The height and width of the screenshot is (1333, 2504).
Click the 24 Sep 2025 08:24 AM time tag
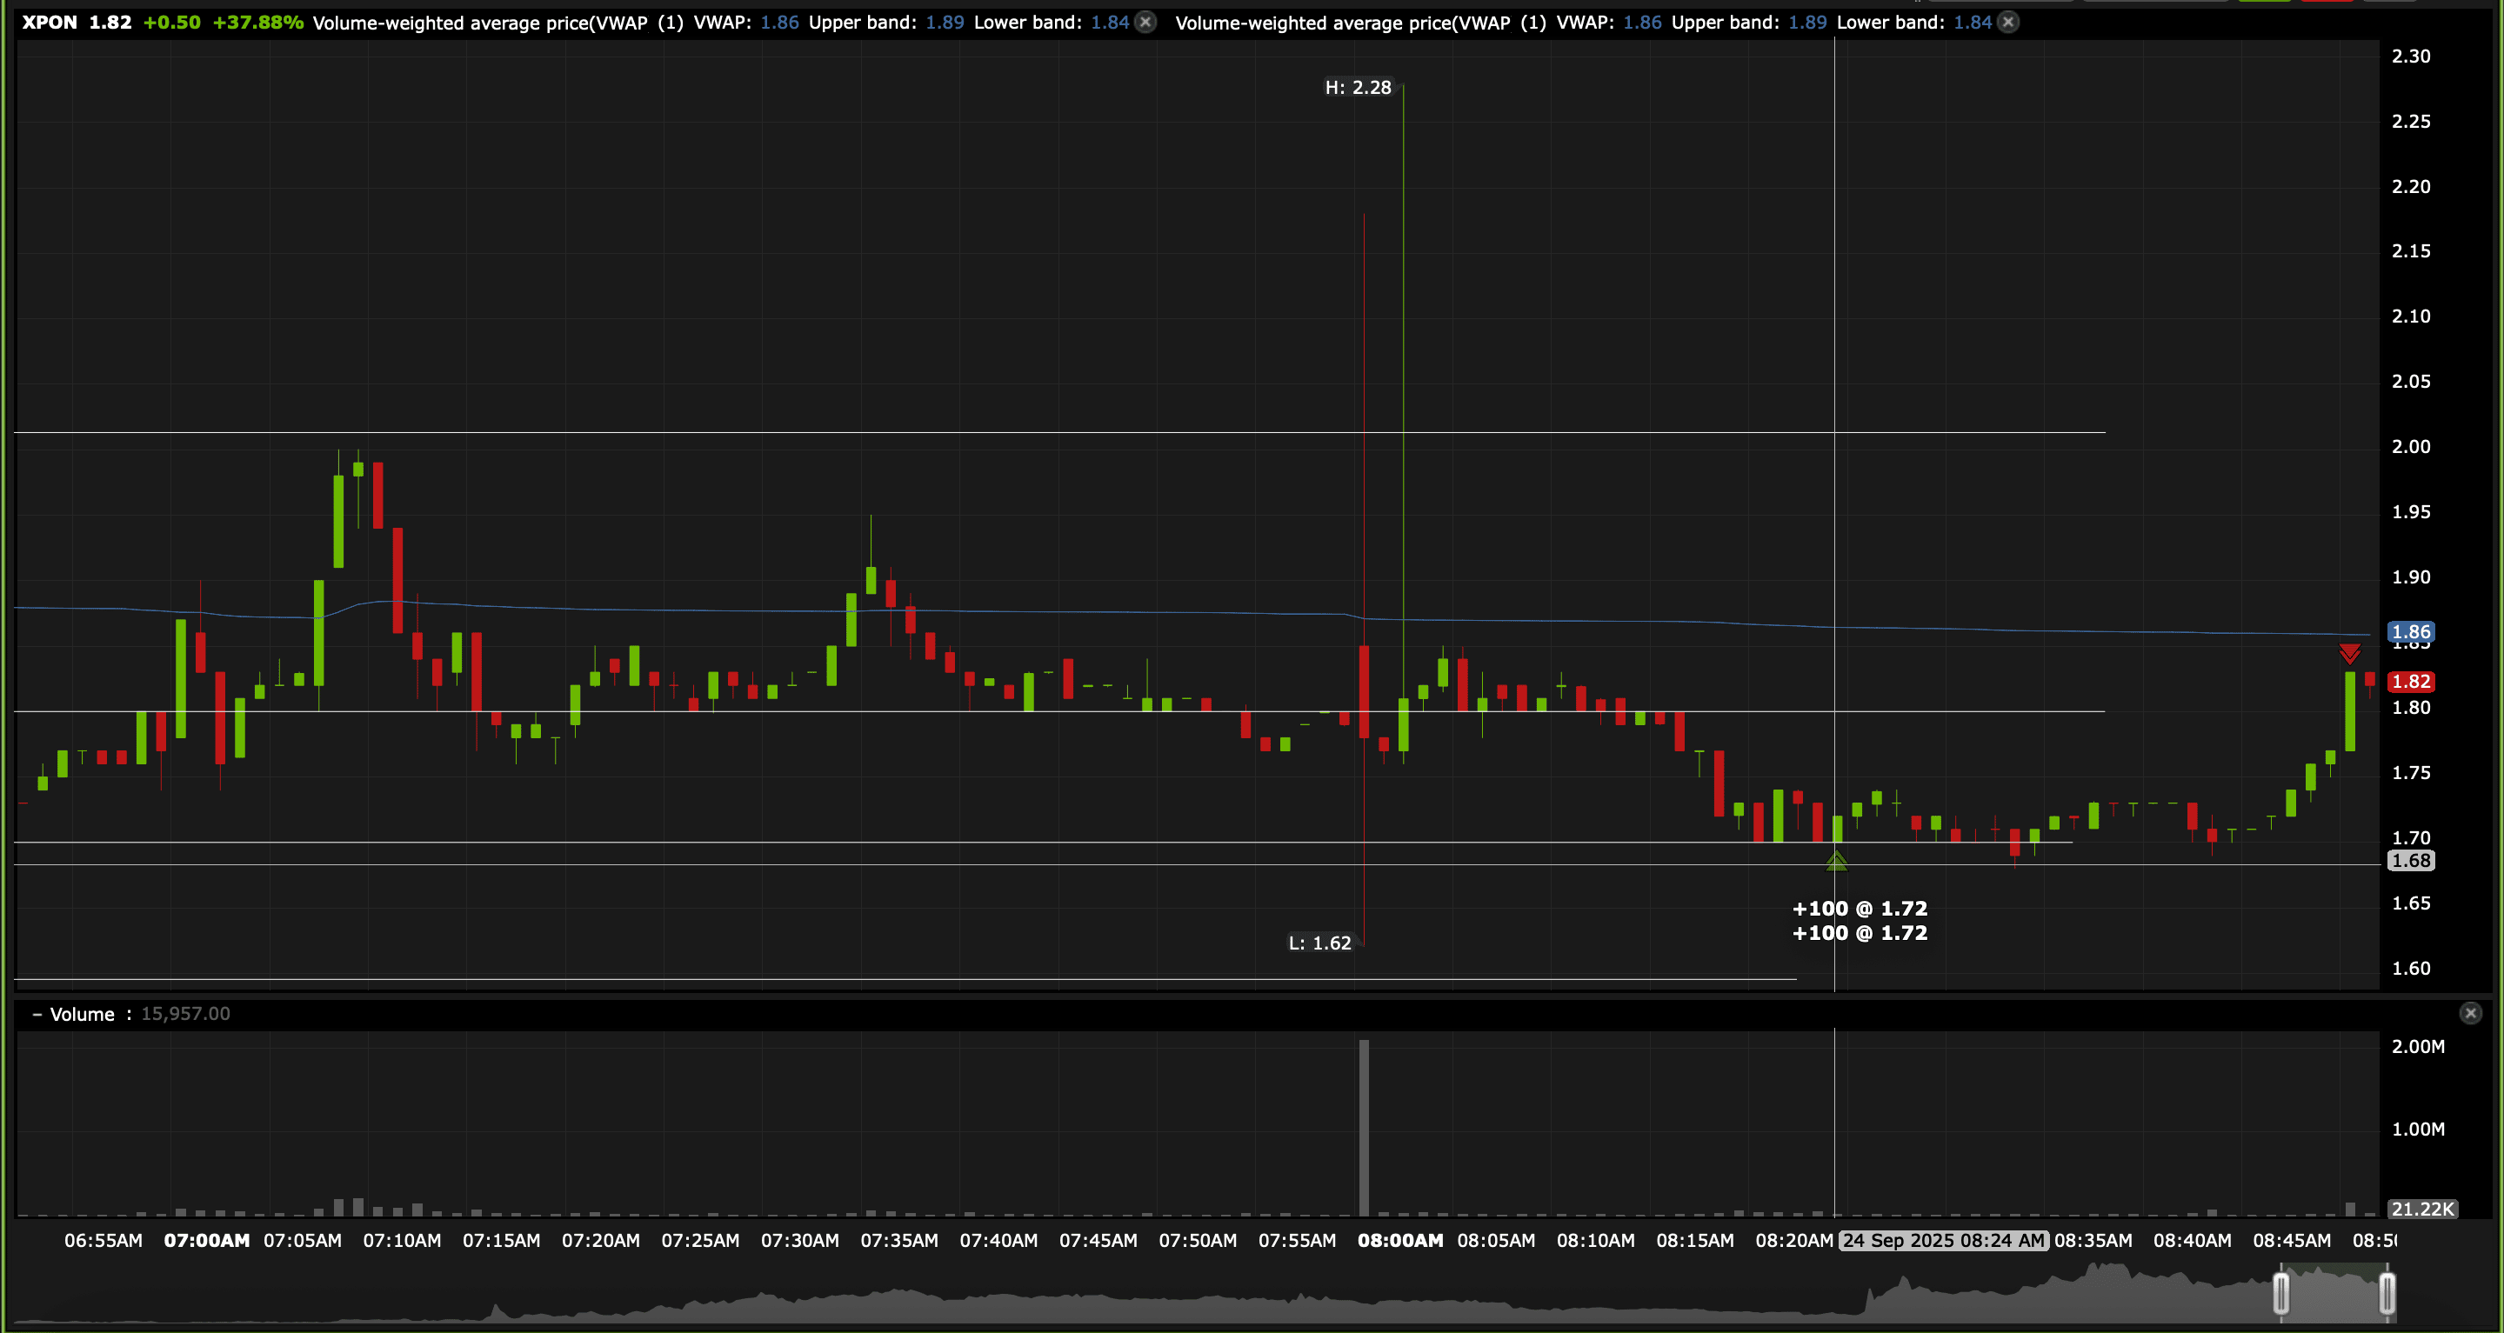point(1943,1241)
